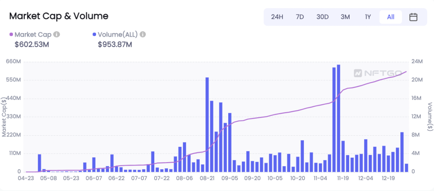Click the blue Volume legend dot
The image size is (434, 191).
[94, 35]
